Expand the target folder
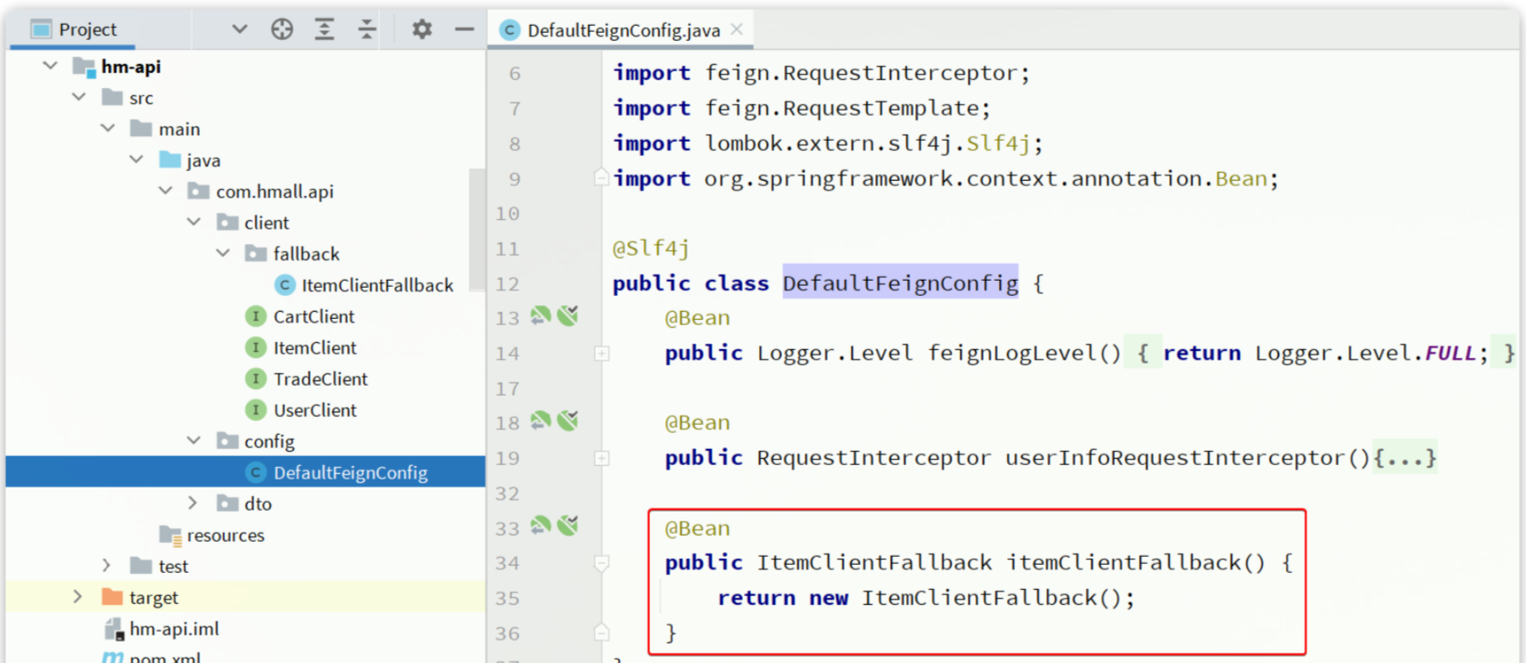The image size is (1526, 663). (78, 597)
